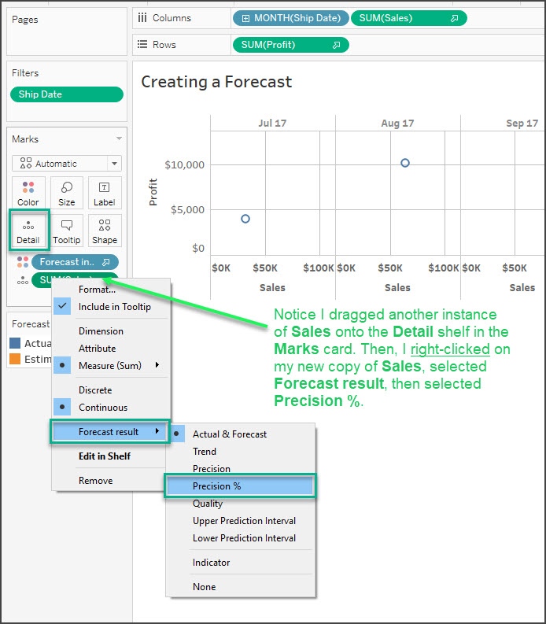This screenshot has height=624, width=546.
Task: Click the Aug 17 data point circle
Action: 405,163
